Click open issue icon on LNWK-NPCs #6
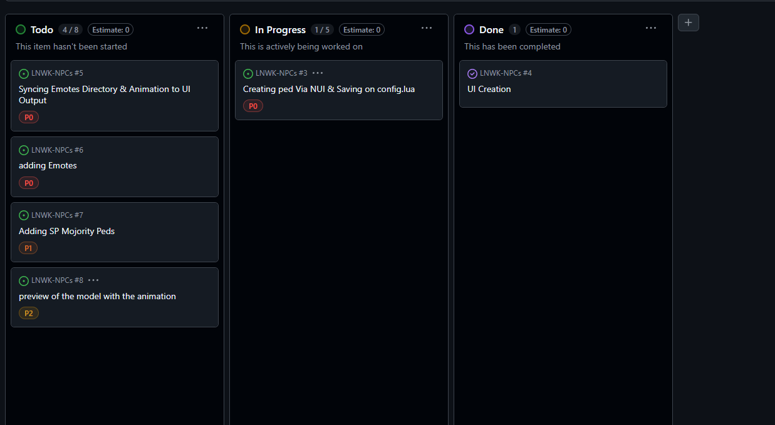775x425 pixels. 24,150
